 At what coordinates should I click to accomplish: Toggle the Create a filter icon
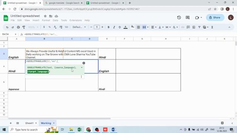199,27
